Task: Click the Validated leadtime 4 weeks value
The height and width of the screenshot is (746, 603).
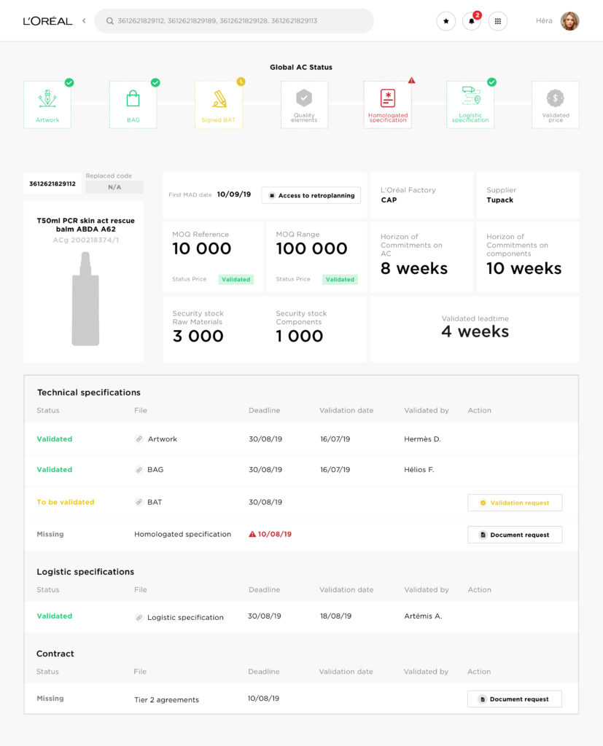Action: (x=475, y=331)
